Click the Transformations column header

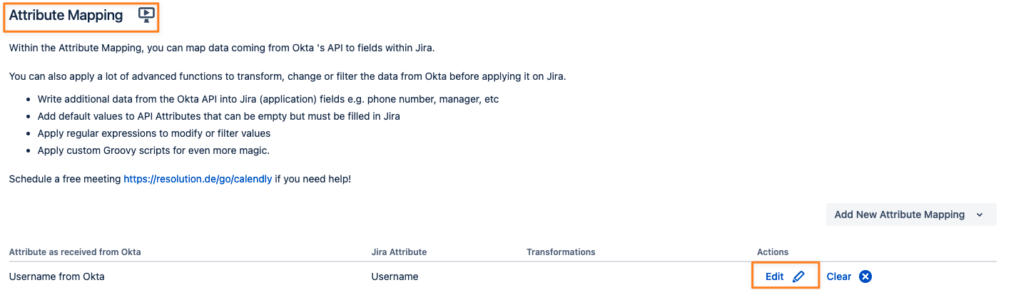(561, 252)
